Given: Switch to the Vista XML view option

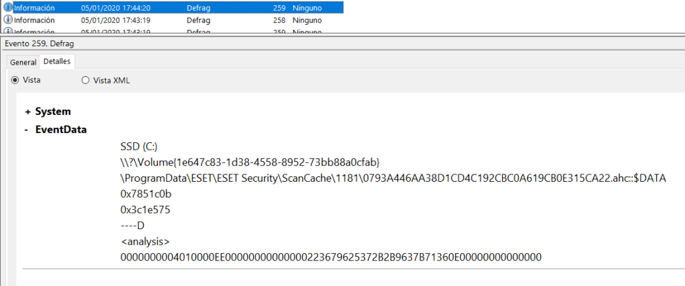Looking at the screenshot, I should coord(85,80).
